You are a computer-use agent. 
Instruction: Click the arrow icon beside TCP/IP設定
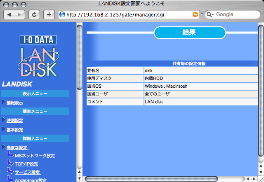click(10, 162)
